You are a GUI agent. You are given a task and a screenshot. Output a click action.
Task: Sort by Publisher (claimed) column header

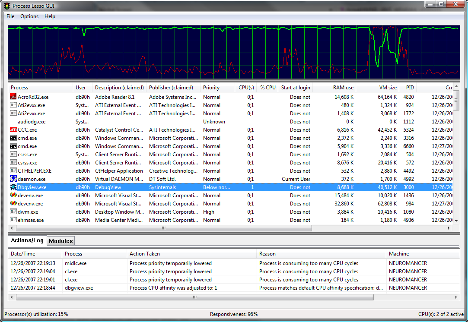pos(173,88)
